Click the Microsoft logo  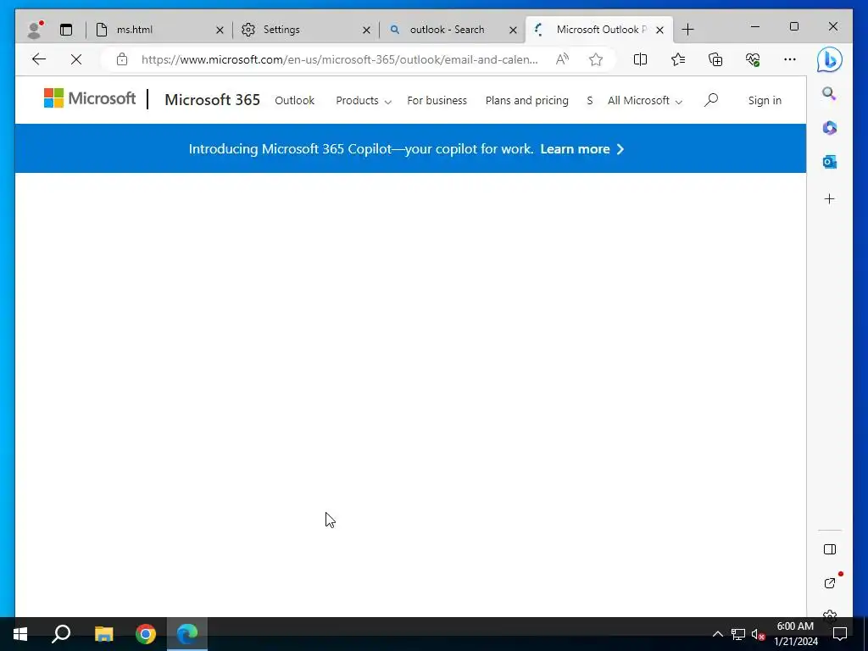[x=90, y=98]
